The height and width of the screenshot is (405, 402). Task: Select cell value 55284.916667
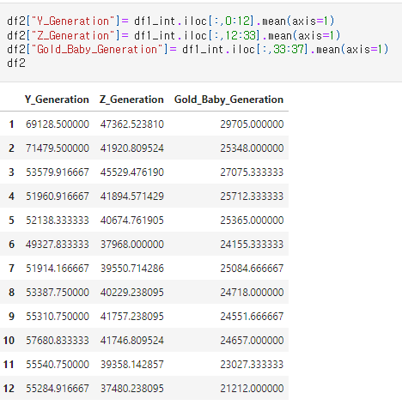pyautogui.click(x=58, y=389)
